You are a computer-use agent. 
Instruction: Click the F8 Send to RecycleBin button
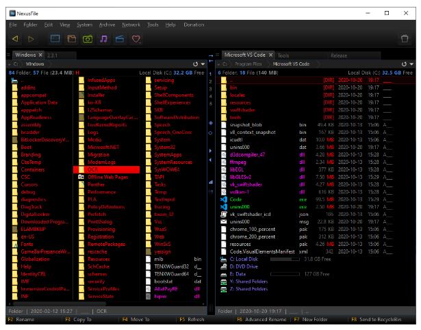pos(377,320)
